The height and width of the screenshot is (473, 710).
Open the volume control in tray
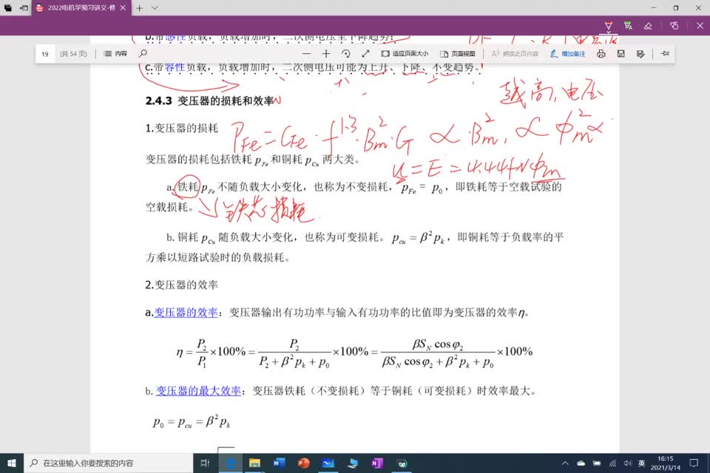pyautogui.click(x=628, y=463)
